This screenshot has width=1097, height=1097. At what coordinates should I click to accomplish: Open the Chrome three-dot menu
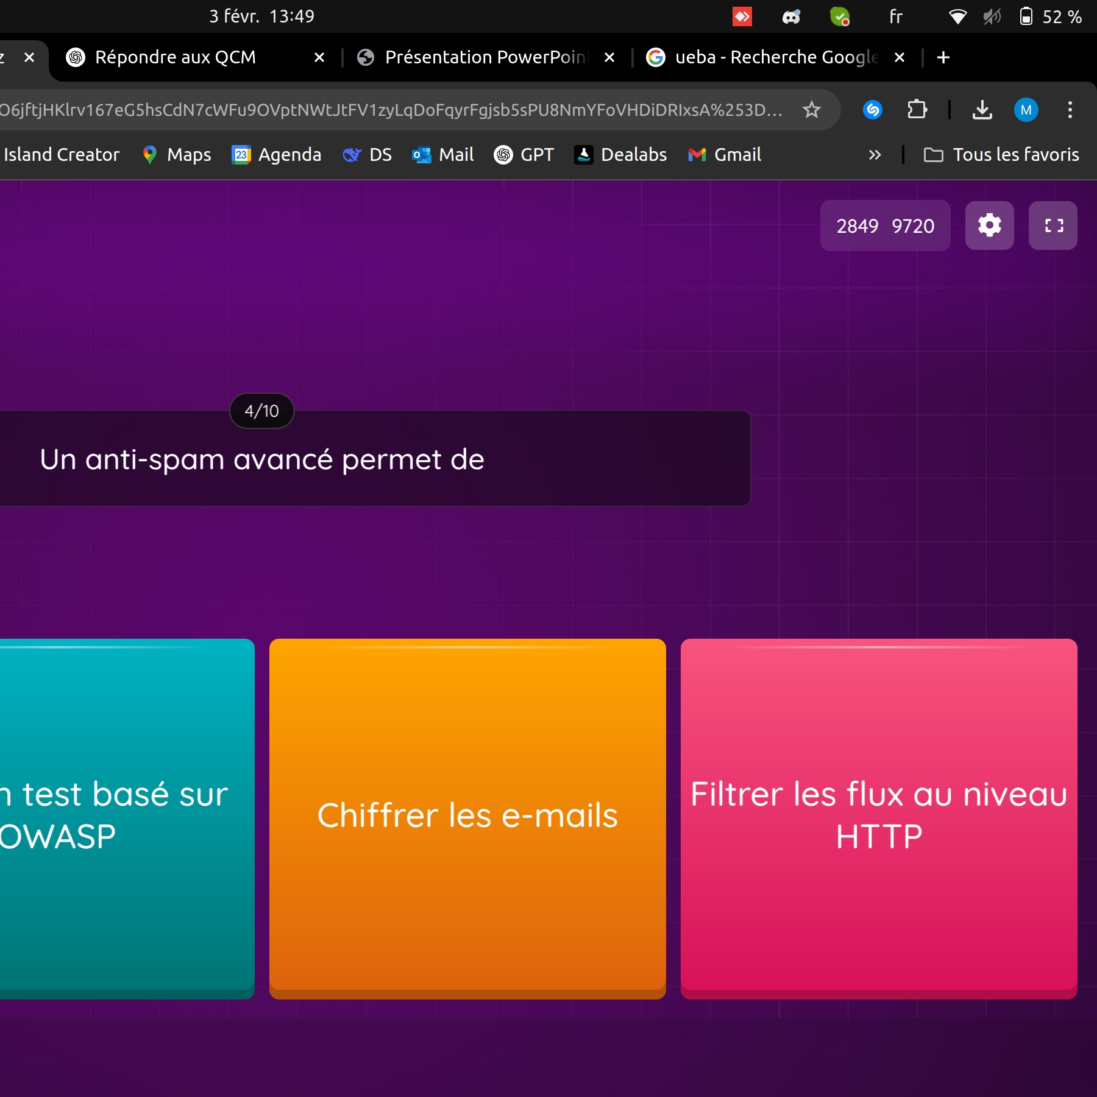1070,110
